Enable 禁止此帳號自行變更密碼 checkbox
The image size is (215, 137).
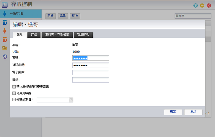tap(14, 87)
